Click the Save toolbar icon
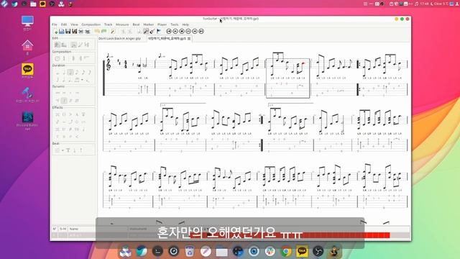 coord(68,32)
